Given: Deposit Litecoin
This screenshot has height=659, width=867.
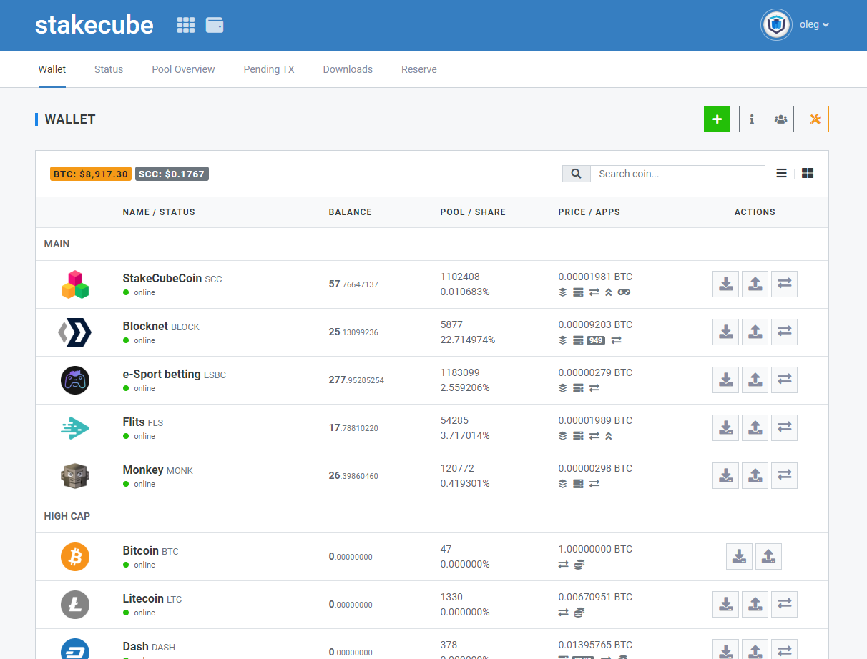Looking at the screenshot, I should tap(726, 604).
